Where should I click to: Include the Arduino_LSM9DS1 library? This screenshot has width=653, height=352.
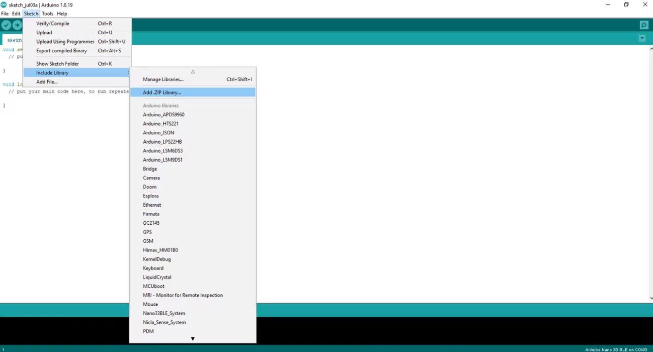click(x=193, y=160)
